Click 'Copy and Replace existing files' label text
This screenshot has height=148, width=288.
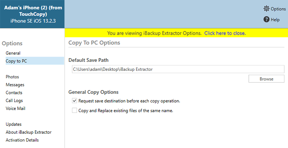(x=126, y=110)
